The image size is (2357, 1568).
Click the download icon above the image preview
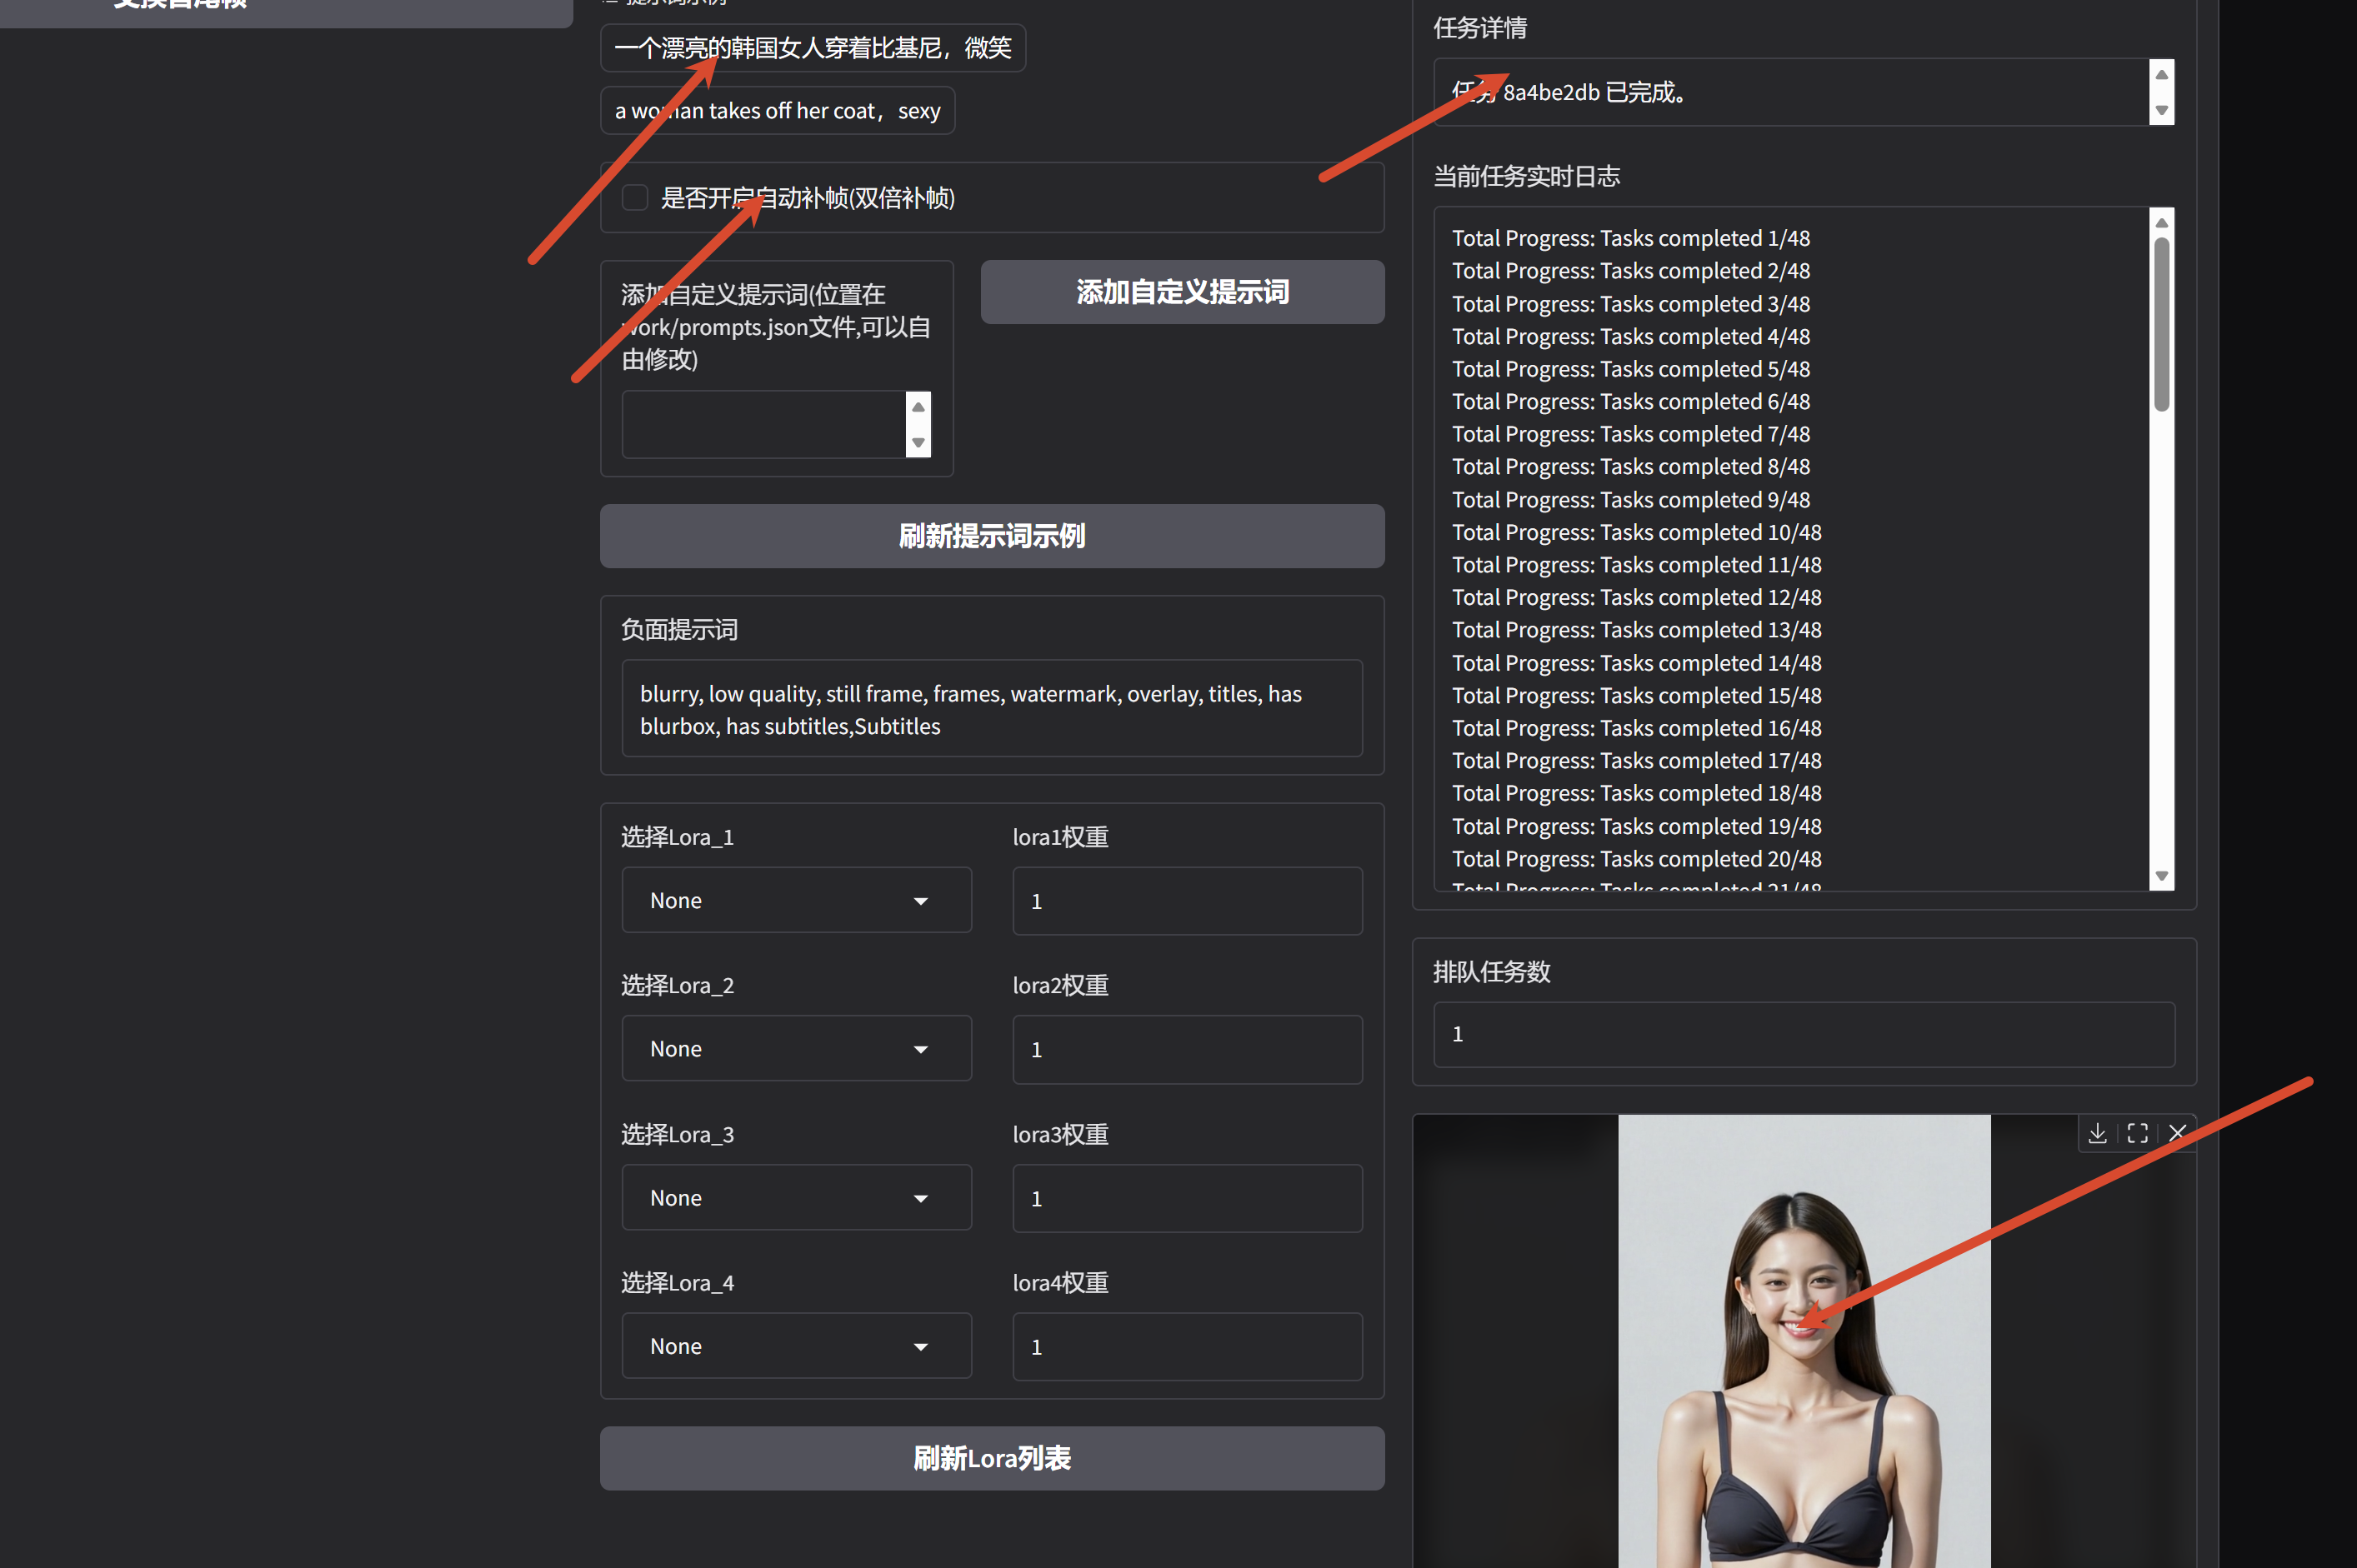pyautogui.click(x=2097, y=1133)
